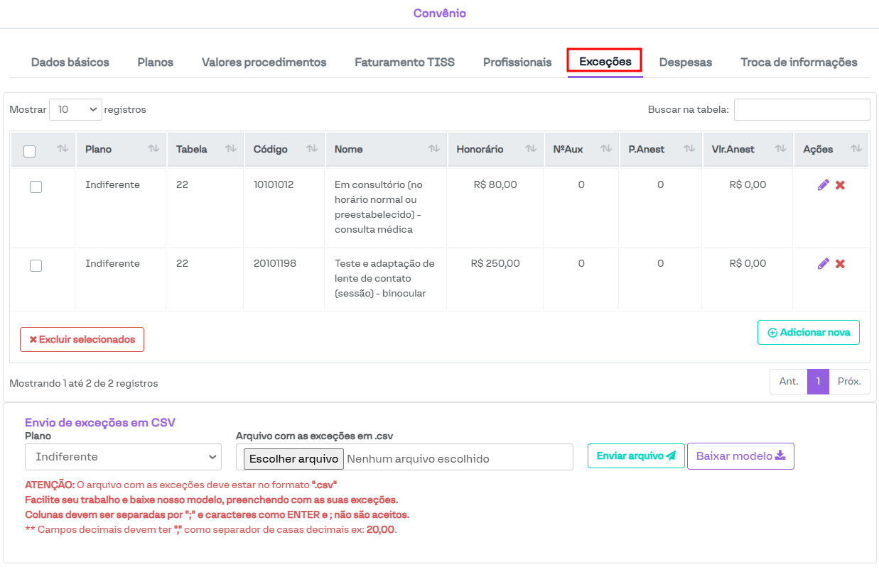The height and width of the screenshot is (569, 879).
Task: Delete the 10101012 exception row with red X
Action: coord(840,185)
